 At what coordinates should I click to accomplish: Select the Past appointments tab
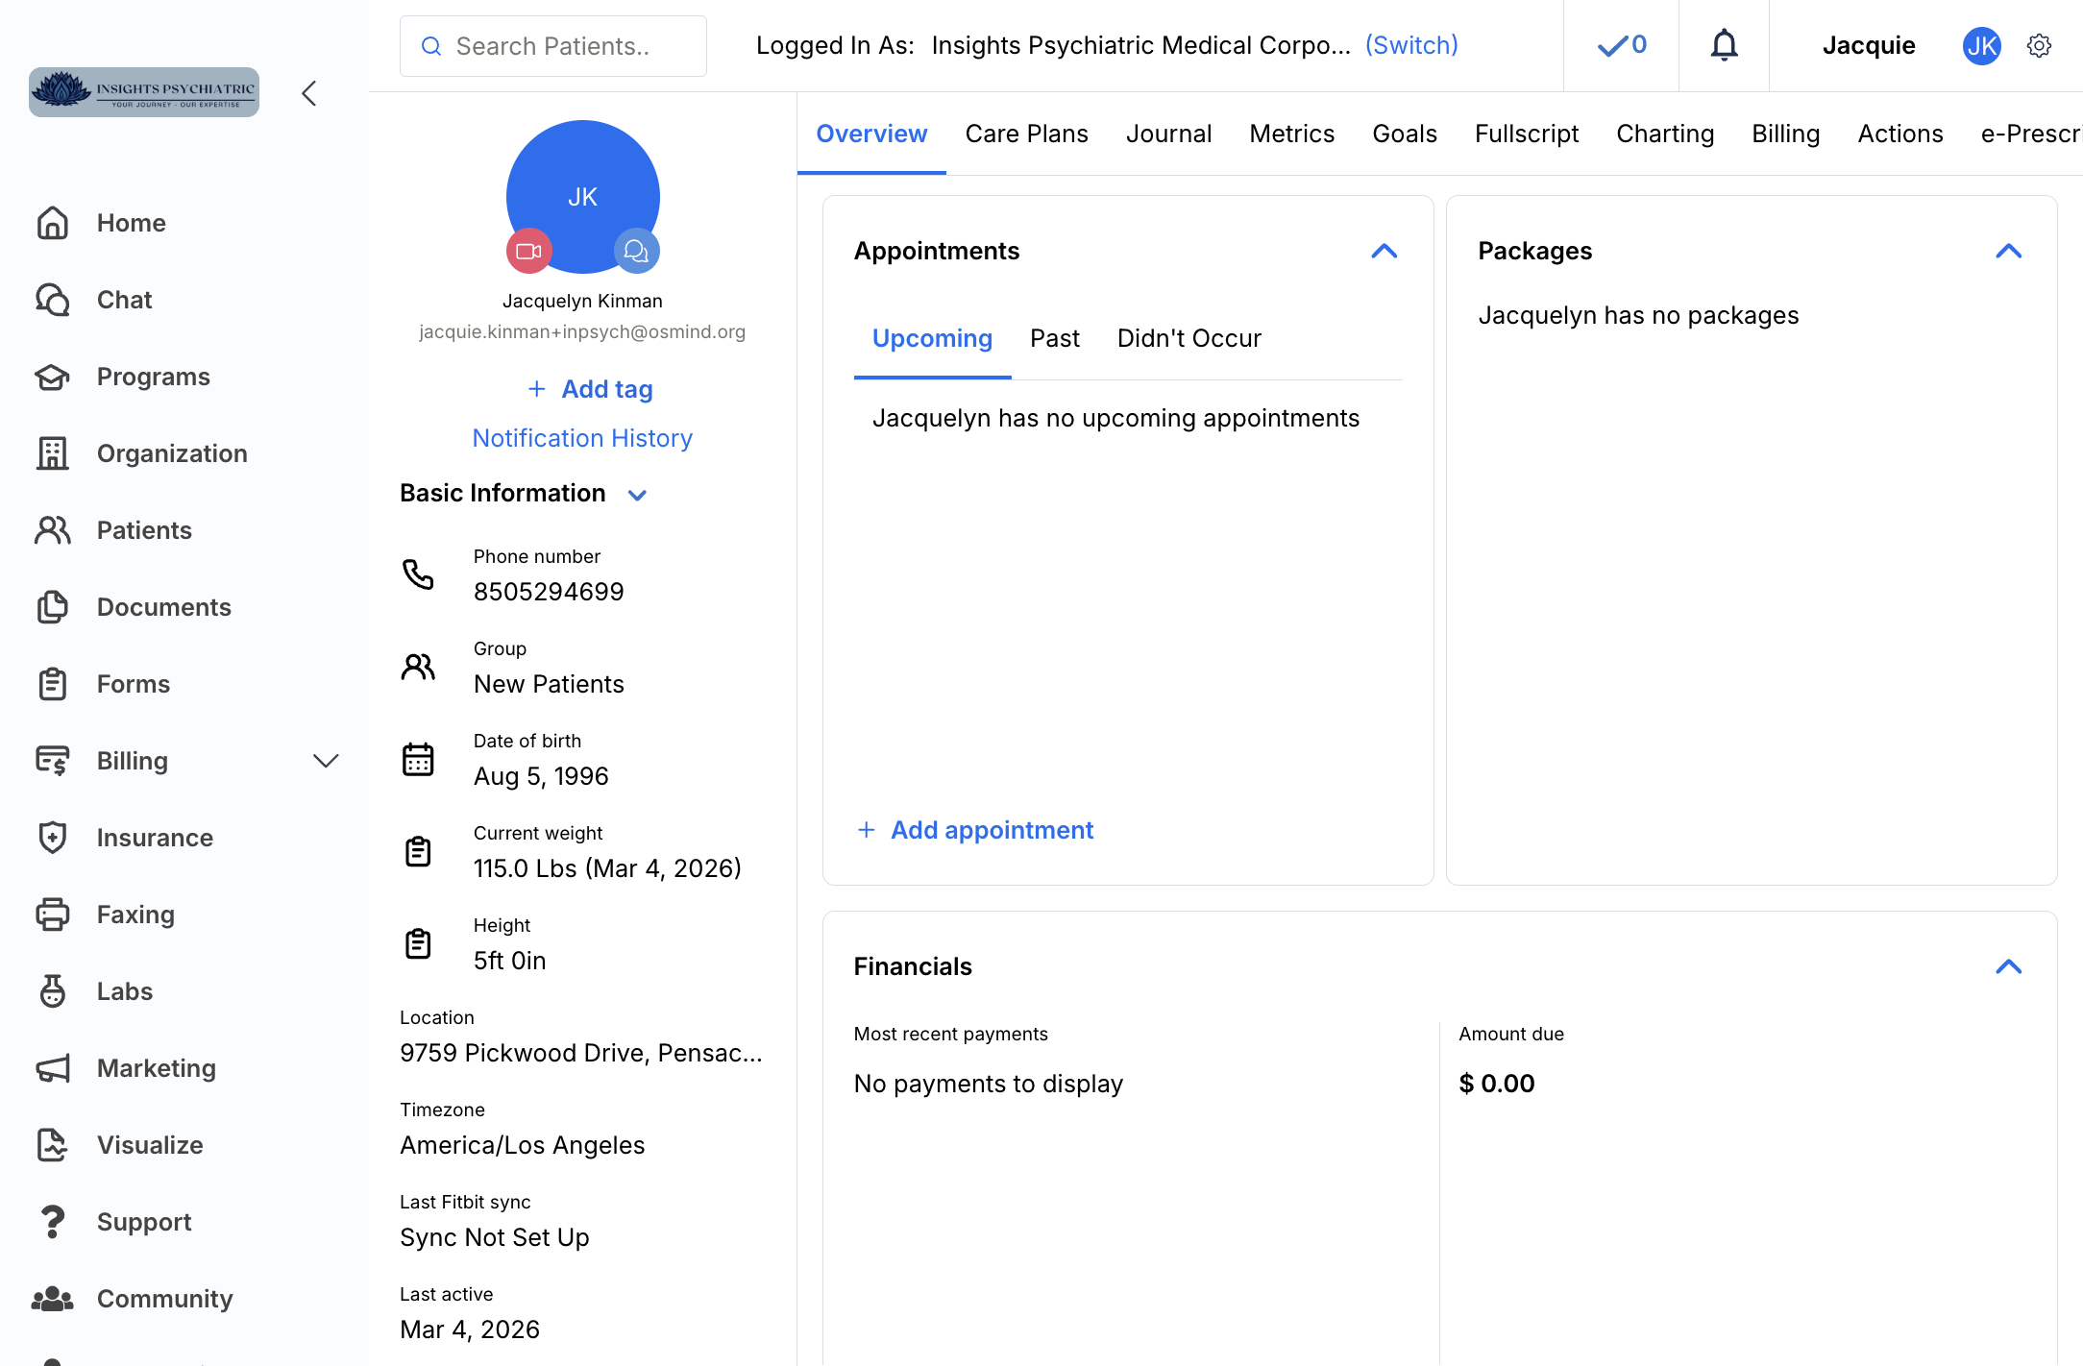pyautogui.click(x=1054, y=338)
